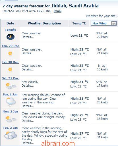Select the Max Wind combo box field
Image resolution: width=118 pixels, height=146 pixels.
(x=103, y=23)
